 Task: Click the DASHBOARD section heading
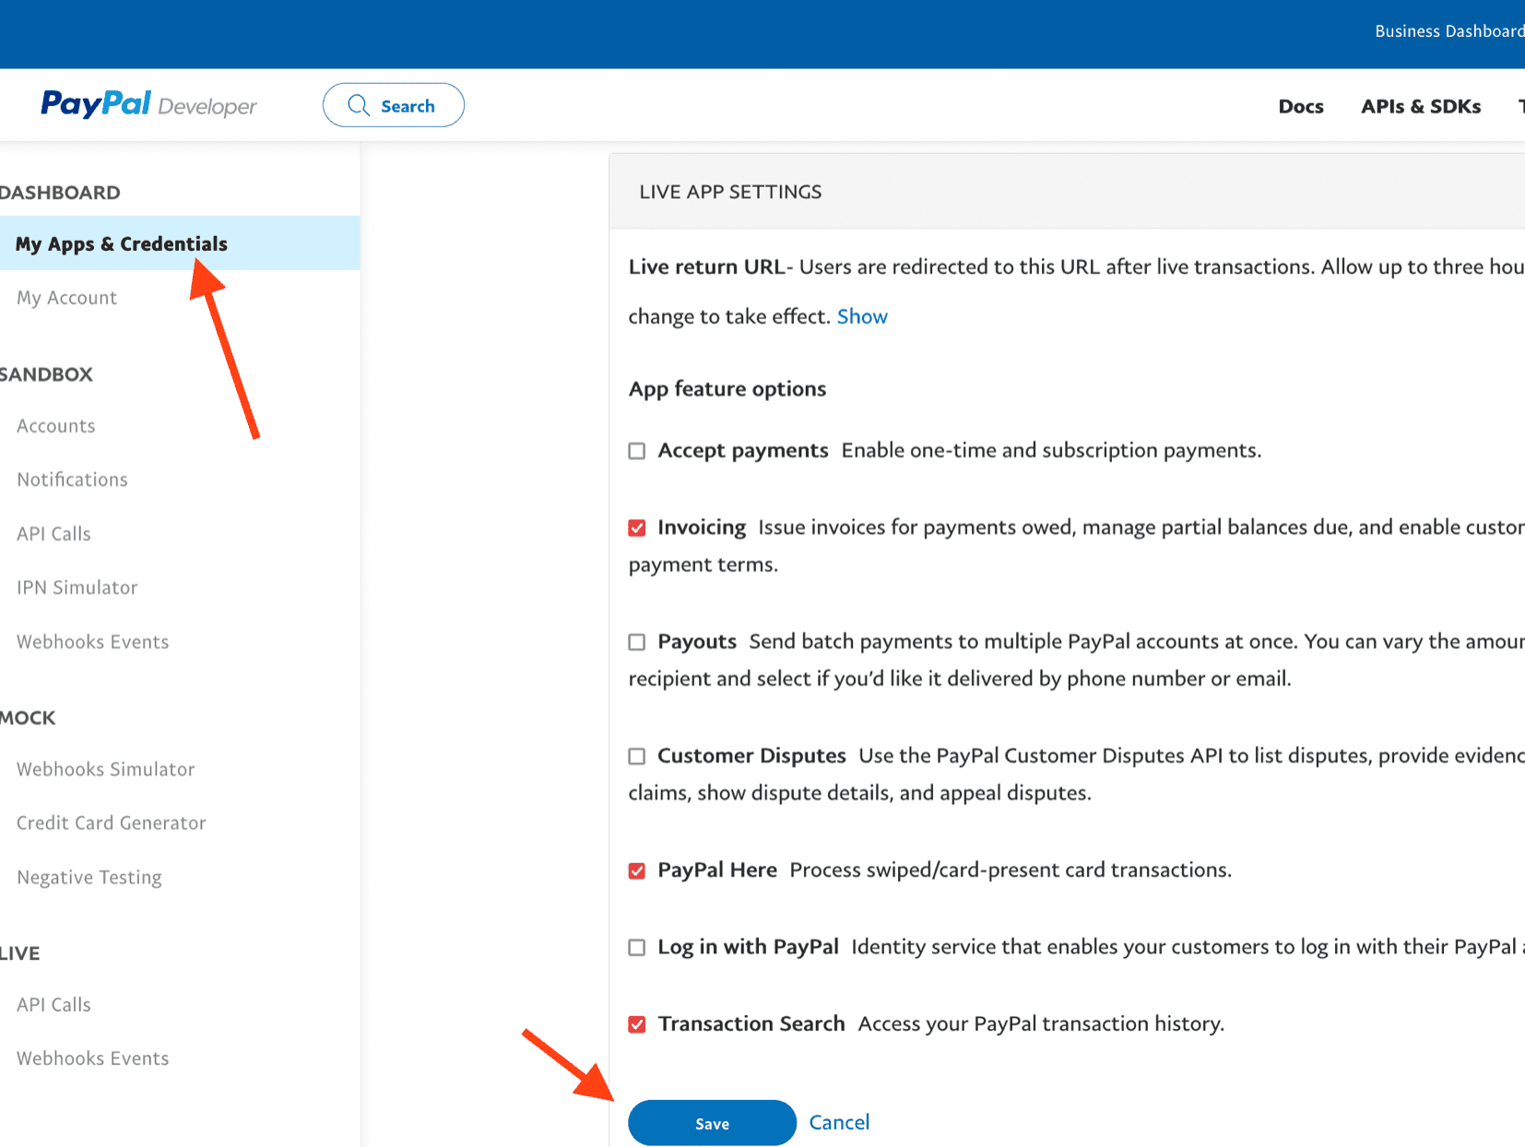pos(60,193)
